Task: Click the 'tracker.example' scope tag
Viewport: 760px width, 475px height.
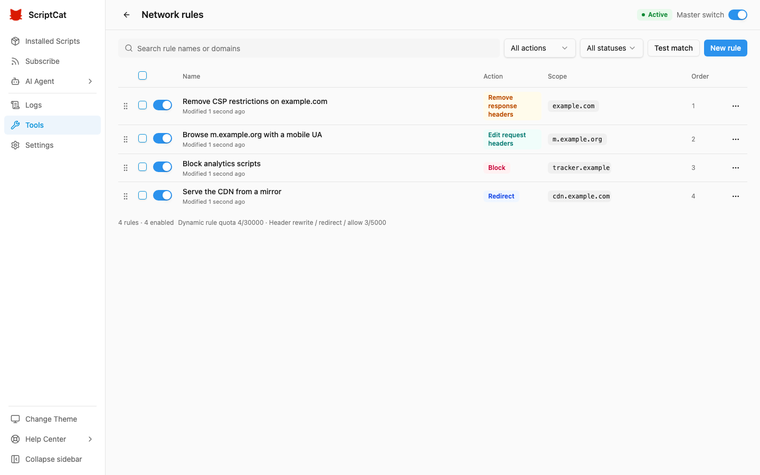Action: point(579,168)
